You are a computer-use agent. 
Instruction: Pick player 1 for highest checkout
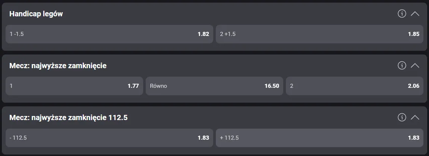click(74, 86)
